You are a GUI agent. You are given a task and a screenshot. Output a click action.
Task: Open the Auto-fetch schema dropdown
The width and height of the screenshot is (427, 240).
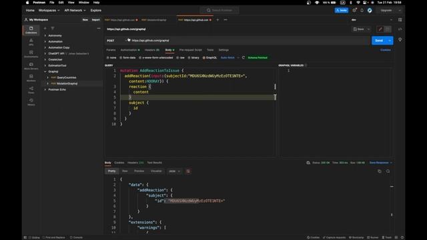(230, 58)
